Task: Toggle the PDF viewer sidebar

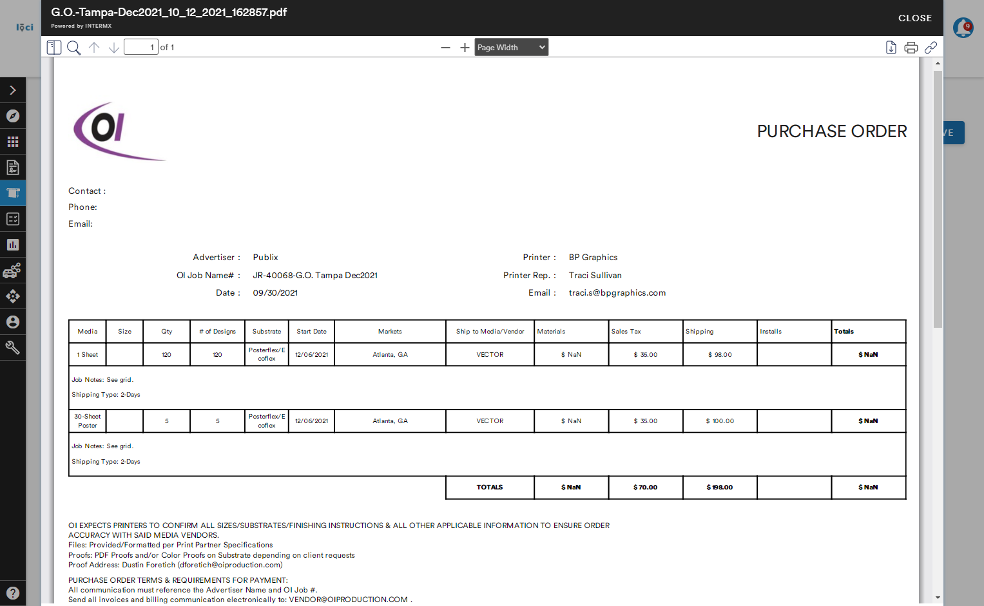Action: 54,48
